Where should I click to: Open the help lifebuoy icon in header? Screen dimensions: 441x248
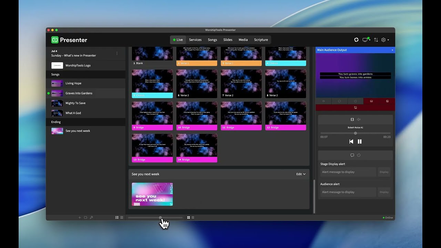pyautogui.click(x=356, y=40)
